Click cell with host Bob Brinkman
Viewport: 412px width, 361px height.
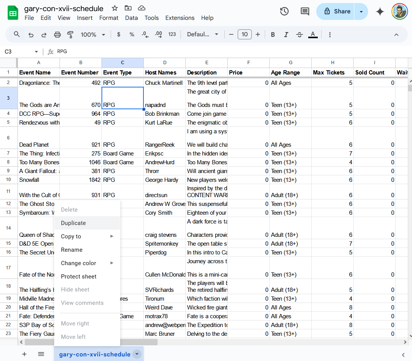click(x=164, y=114)
